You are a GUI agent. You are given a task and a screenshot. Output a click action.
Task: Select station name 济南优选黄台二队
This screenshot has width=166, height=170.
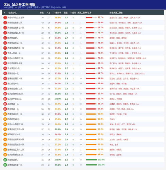(x=15, y=23)
